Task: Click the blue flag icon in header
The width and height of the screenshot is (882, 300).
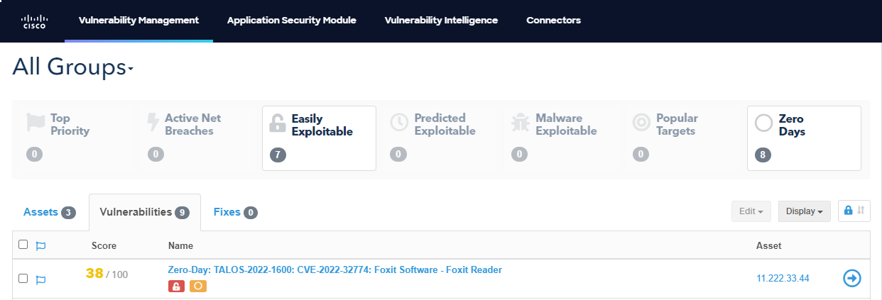Action: coord(40,246)
